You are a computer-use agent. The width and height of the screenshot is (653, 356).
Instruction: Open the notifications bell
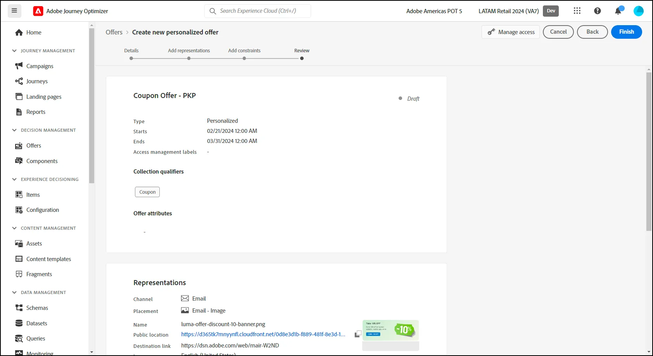618,11
